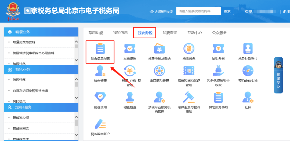Screen dimensions: 290x141
Task: Click the 套餐业务 stack icon
Action: coord(10,32)
